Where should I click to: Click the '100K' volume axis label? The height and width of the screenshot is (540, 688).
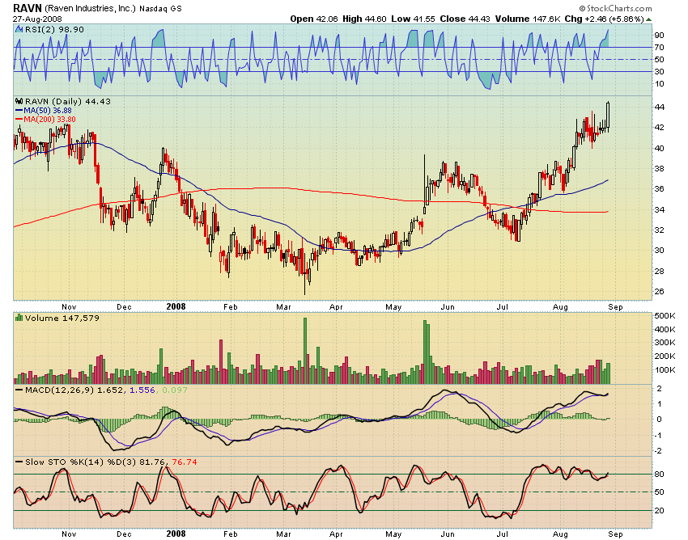point(665,370)
